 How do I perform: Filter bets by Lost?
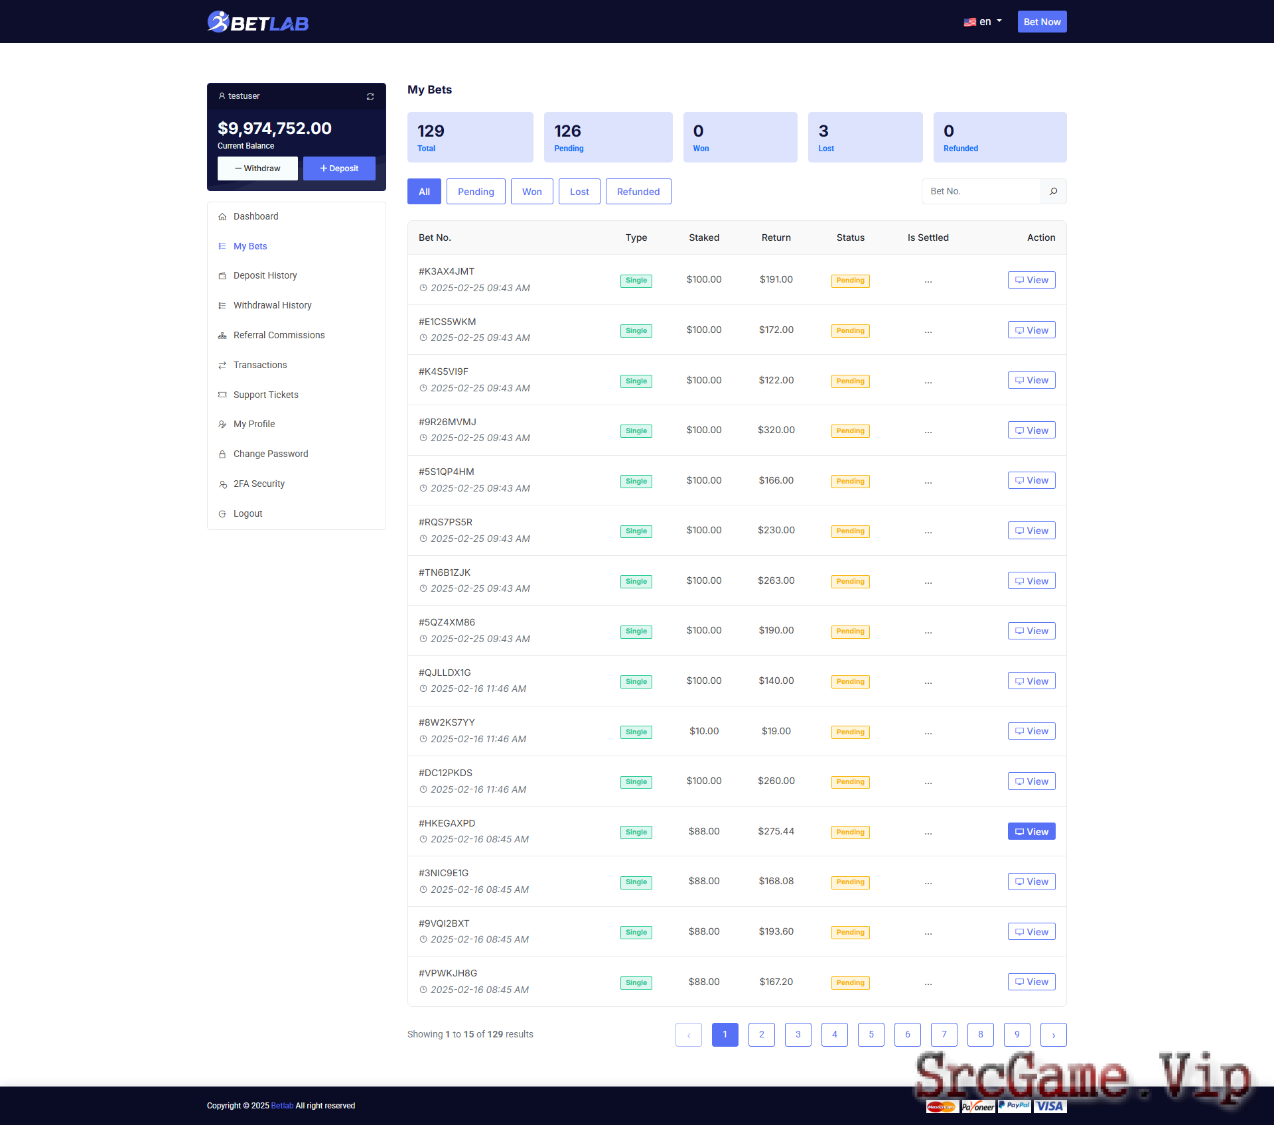coord(579,192)
